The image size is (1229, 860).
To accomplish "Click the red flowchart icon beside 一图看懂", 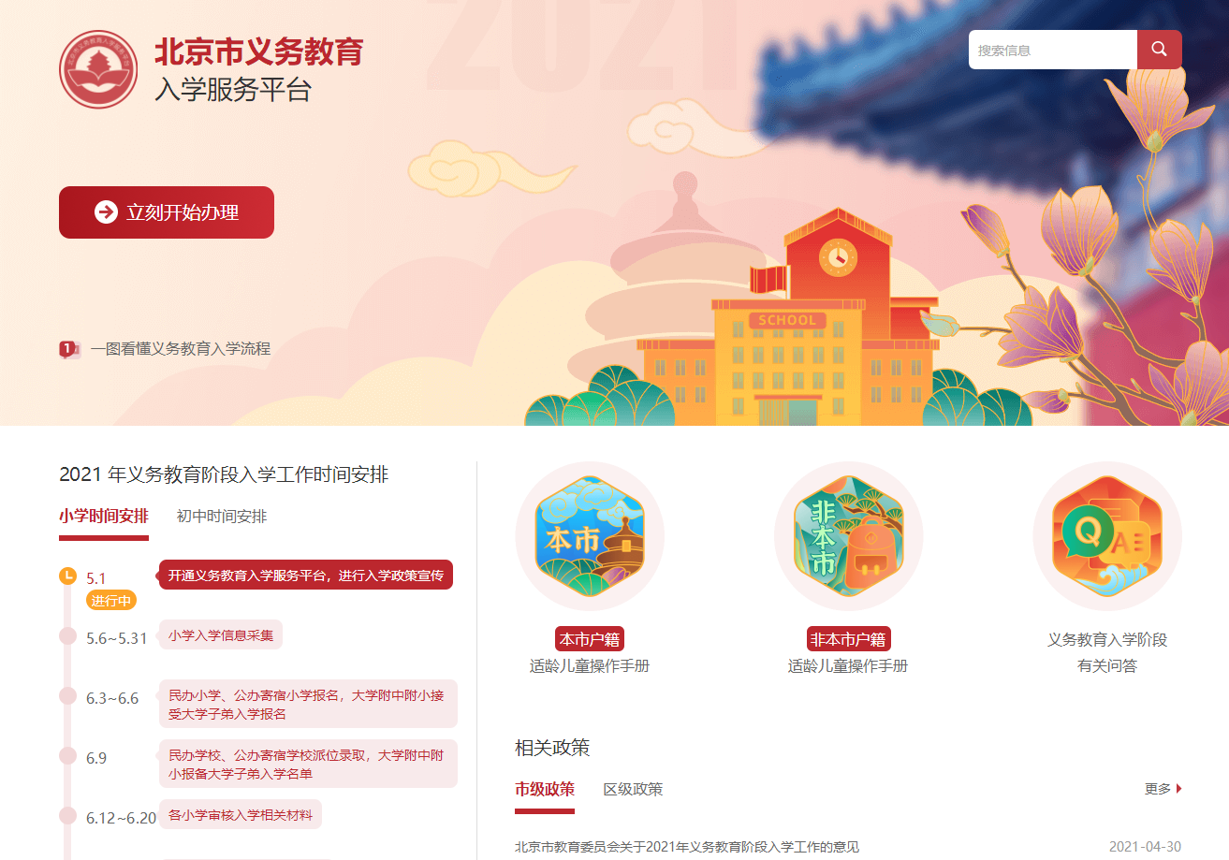I will pos(69,350).
